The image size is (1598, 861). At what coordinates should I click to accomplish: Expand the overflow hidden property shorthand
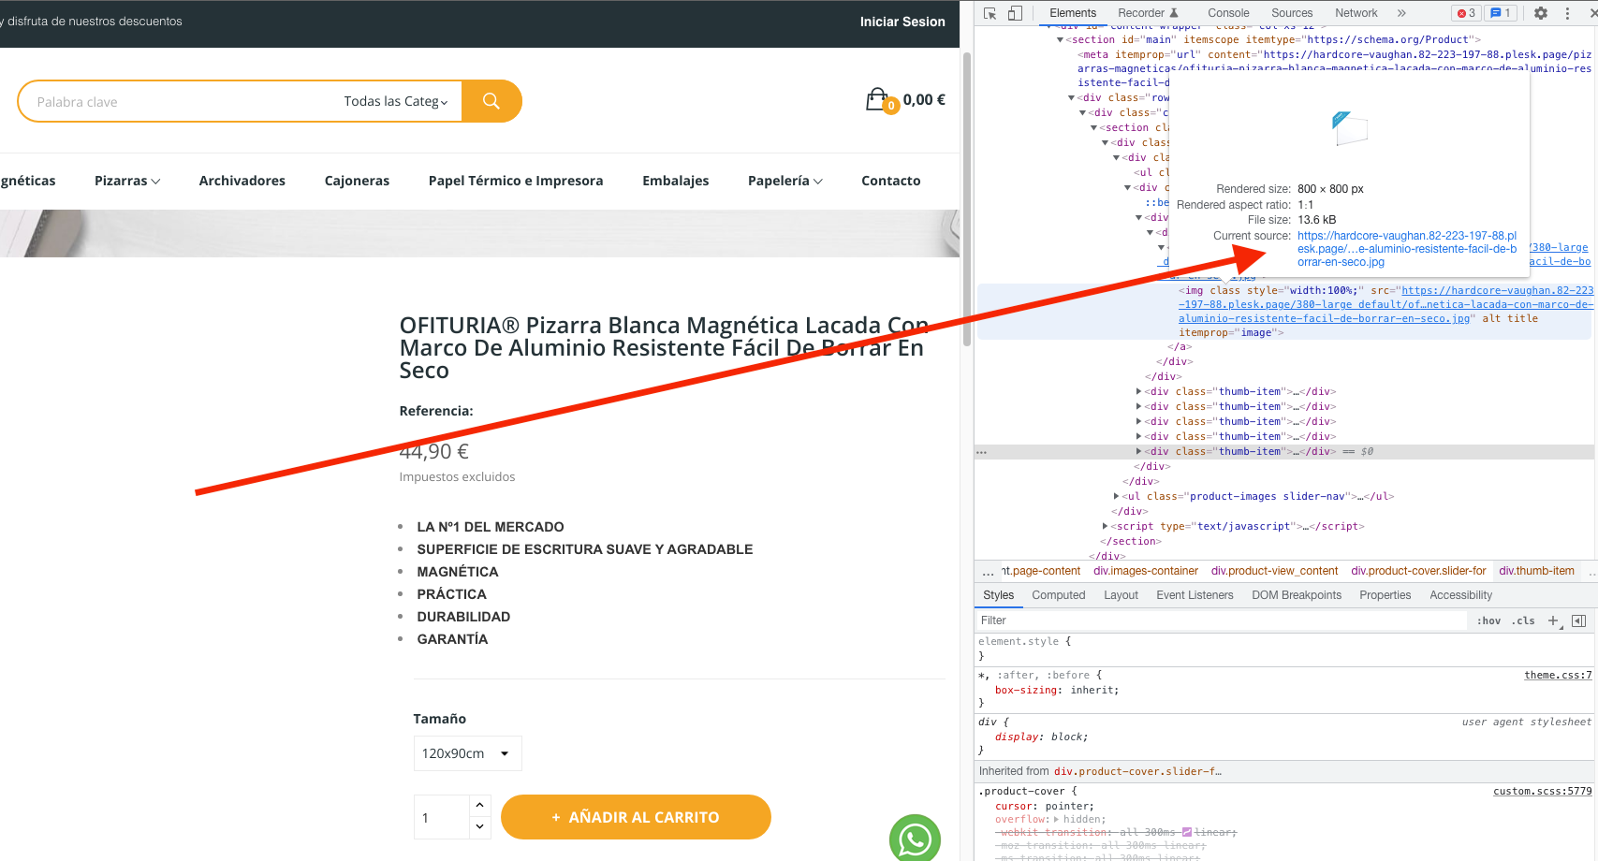coord(1057,820)
